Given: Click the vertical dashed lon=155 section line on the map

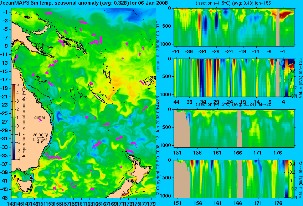Looking at the screenshot, I should point(58,103).
